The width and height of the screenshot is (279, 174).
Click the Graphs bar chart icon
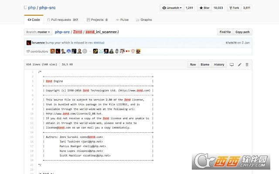[138, 20]
